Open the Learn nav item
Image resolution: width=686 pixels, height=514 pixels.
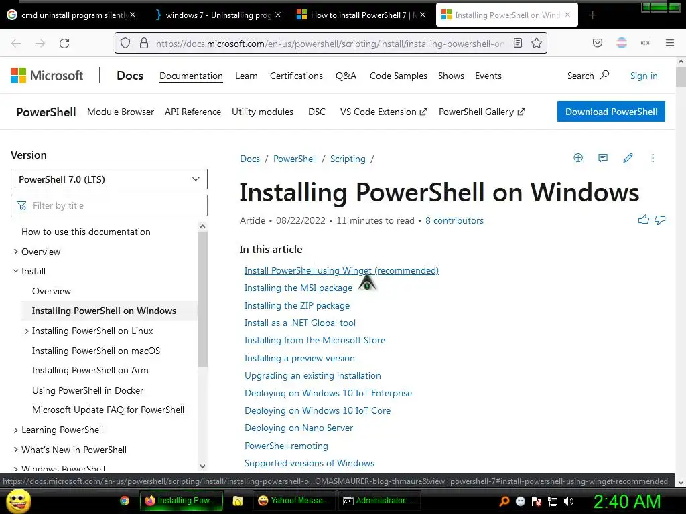(x=247, y=76)
